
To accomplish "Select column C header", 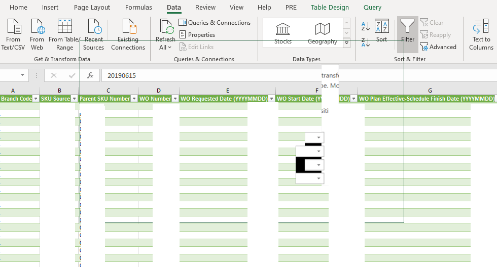I will [x=109, y=91].
